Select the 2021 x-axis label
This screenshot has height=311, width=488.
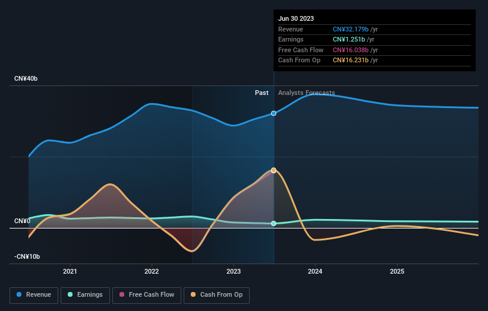point(70,271)
